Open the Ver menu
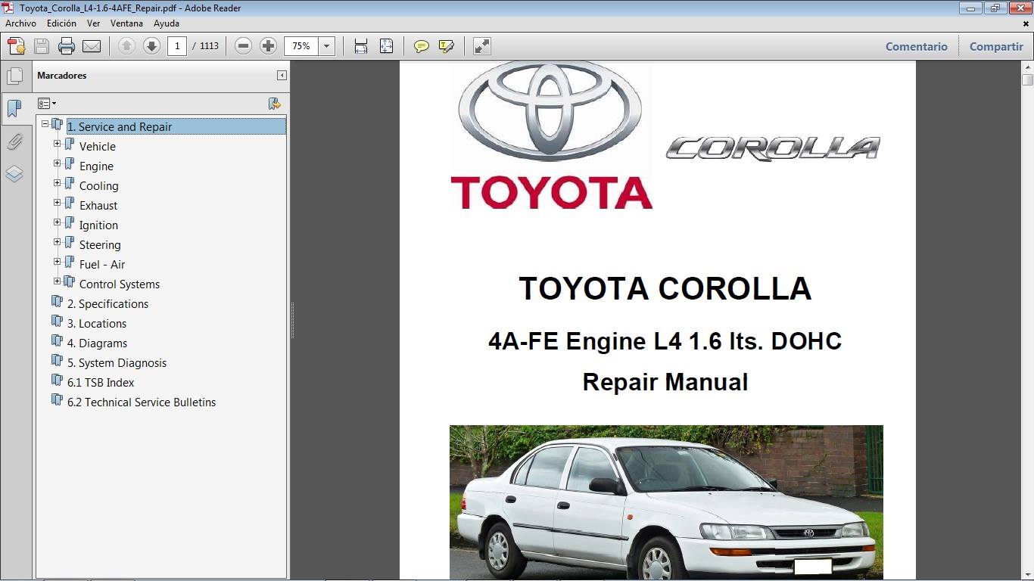 coord(93,23)
